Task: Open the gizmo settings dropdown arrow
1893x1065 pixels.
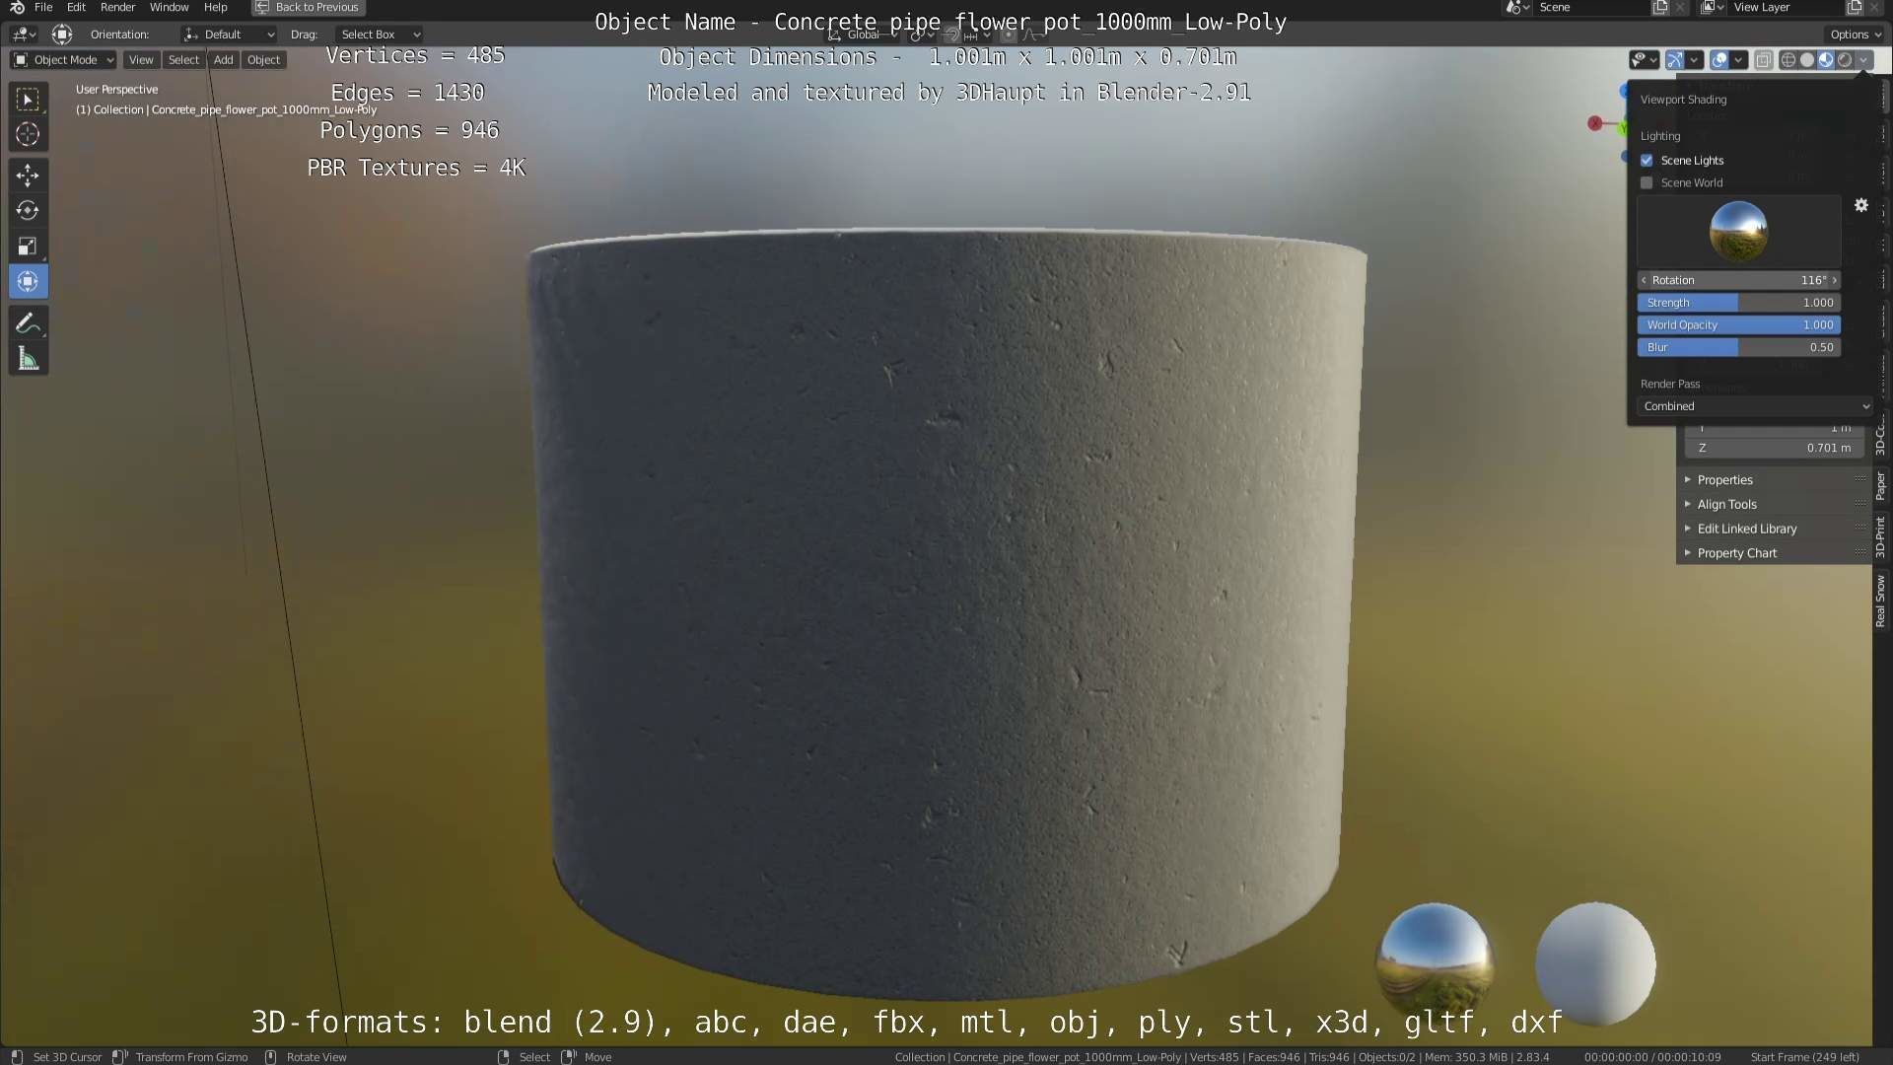Action: (1695, 60)
